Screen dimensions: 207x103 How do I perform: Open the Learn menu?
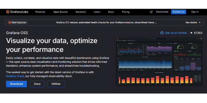coord(97,12)
